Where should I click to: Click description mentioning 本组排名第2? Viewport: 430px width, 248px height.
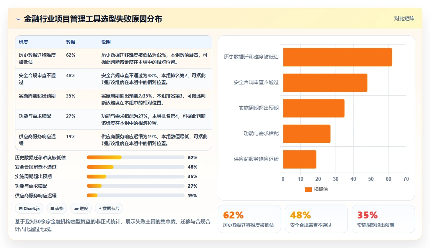tap(154, 79)
